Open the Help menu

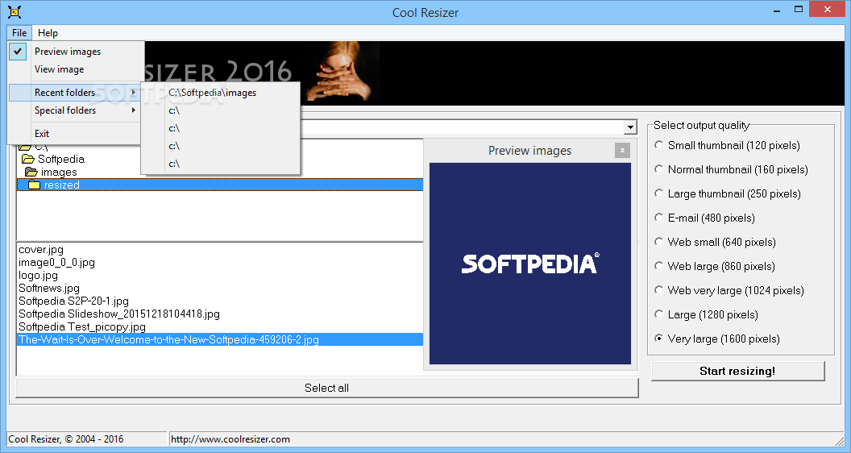pos(48,32)
